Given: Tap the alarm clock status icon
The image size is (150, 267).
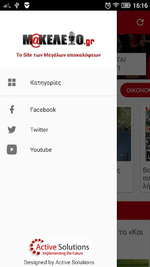Looking at the screenshot, I should (x=108, y=5).
